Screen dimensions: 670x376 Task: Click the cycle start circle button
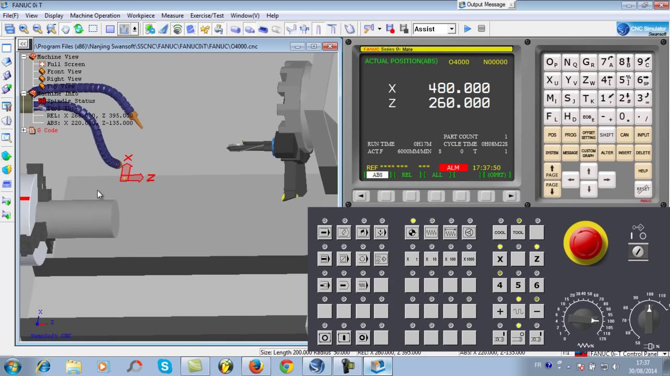point(325,338)
